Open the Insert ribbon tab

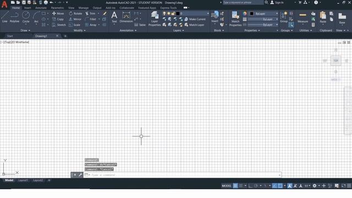click(28, 8)
